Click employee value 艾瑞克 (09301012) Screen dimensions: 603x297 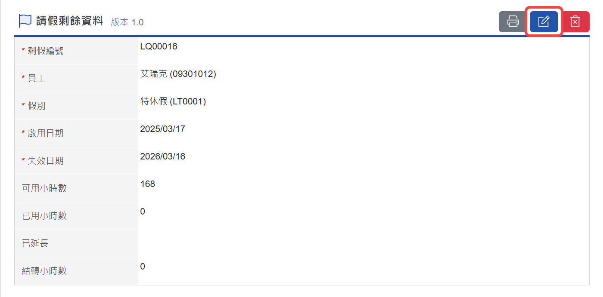click(x=178, y=74)
